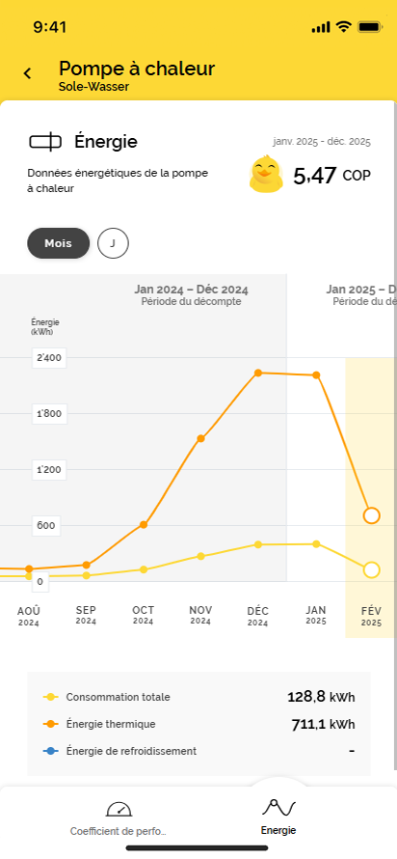Select the Jan 2024 – Déc 2024 billing period
The height and width of the screenshot is (859, 397).
coord(192,294)
